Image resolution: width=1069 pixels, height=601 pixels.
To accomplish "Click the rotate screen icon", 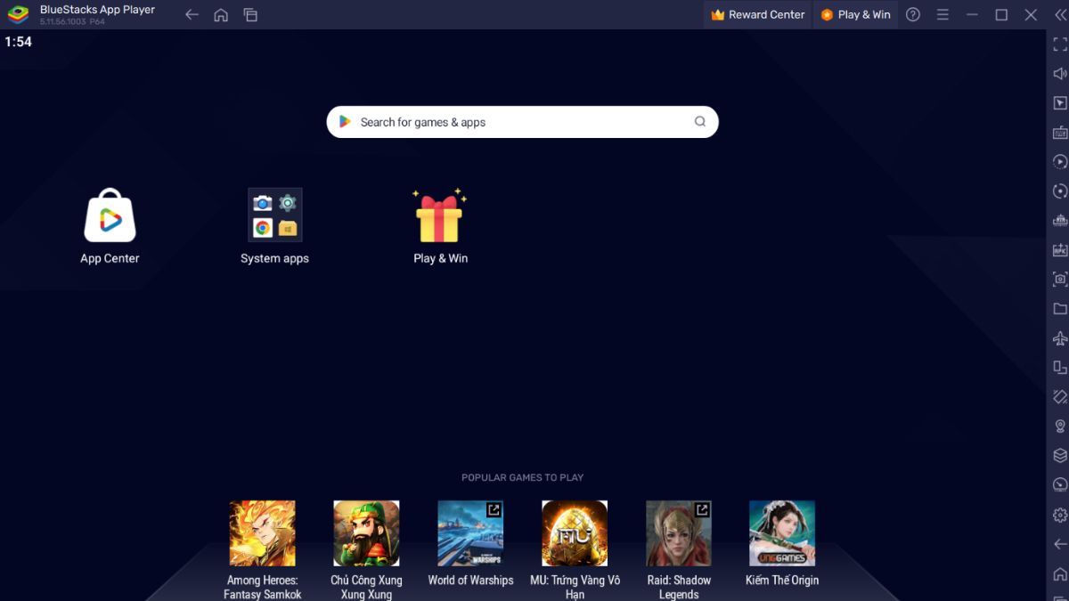I will tap(1060, 397).
